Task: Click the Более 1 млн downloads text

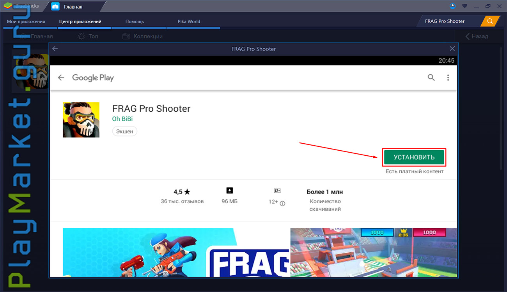Action: click(x=325, y=192)
